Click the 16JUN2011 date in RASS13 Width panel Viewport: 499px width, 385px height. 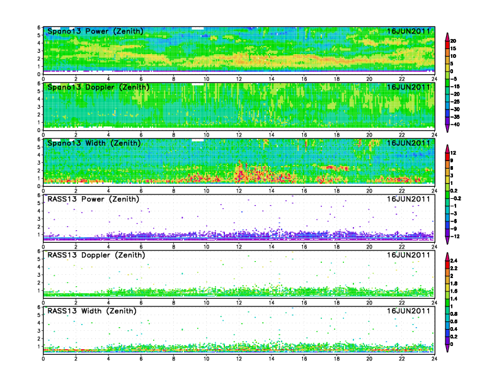[410, 311]
